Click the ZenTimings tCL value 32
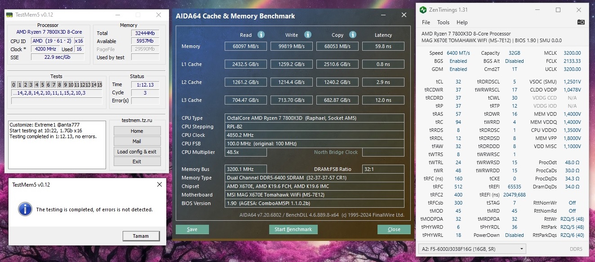595x262 pixels. click(458, 82)
